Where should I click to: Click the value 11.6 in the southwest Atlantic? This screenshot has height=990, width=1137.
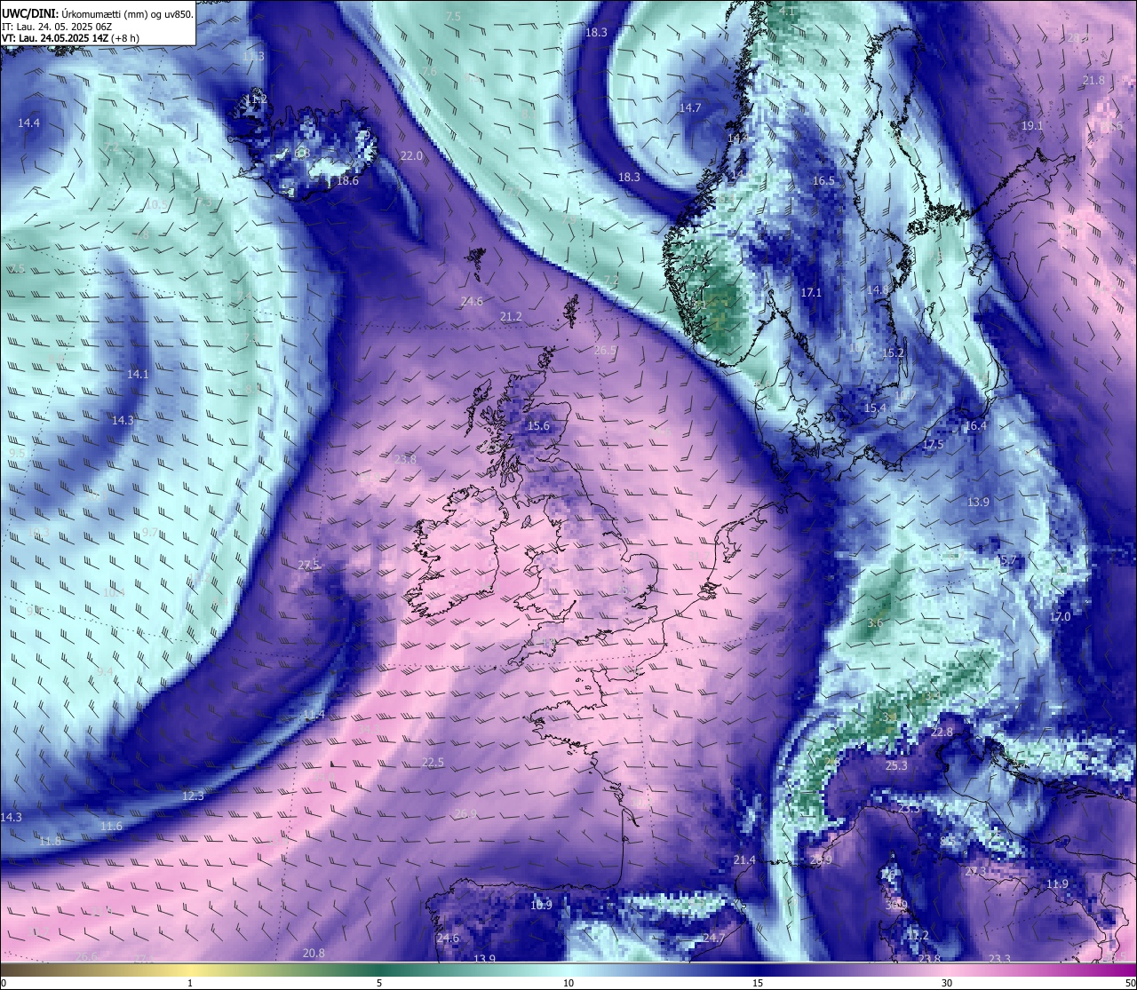pos(111,826)
